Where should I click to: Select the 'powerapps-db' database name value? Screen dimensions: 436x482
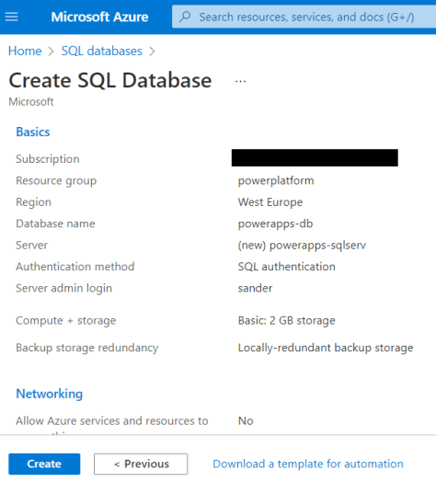(x=275, y=224)
